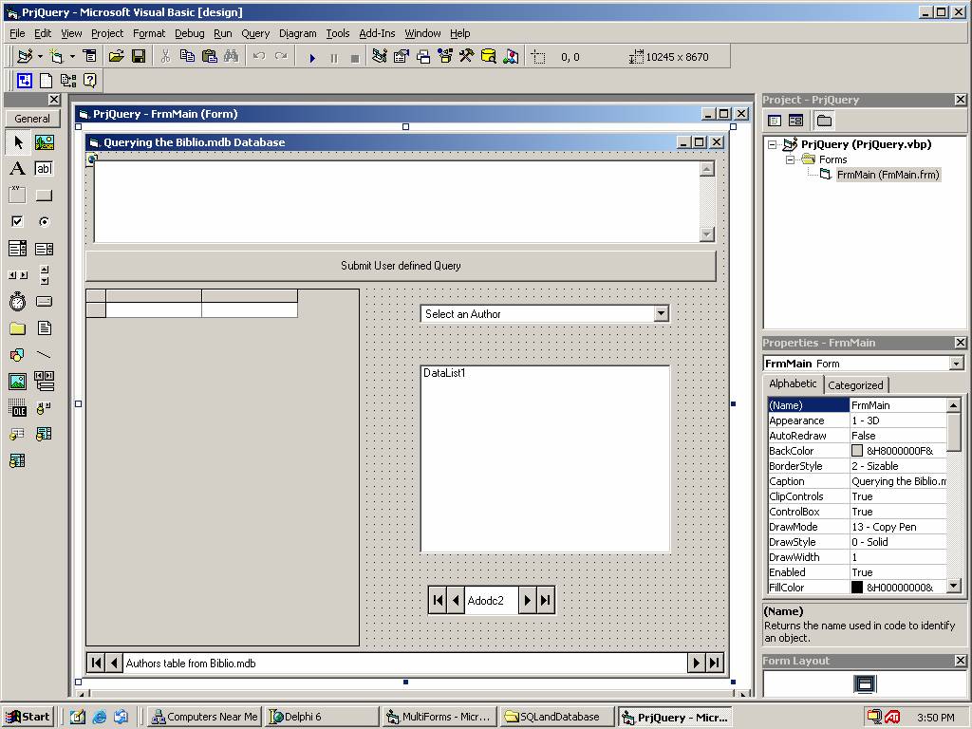Expand the FrmMain object dropdown in Properties
The height and width of the screenshot is (729, 972).
[x=956, y=364]
